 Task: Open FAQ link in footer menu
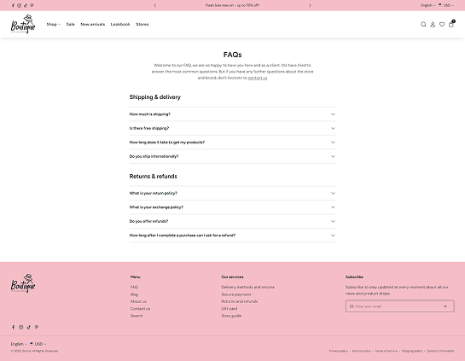pos(134,287)
